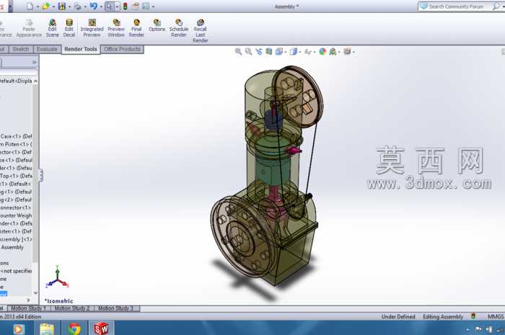Open Google Chrome from the taskbar
Image resolution: width=505 pixels, height=335 pixels.
tap(74, 329)
